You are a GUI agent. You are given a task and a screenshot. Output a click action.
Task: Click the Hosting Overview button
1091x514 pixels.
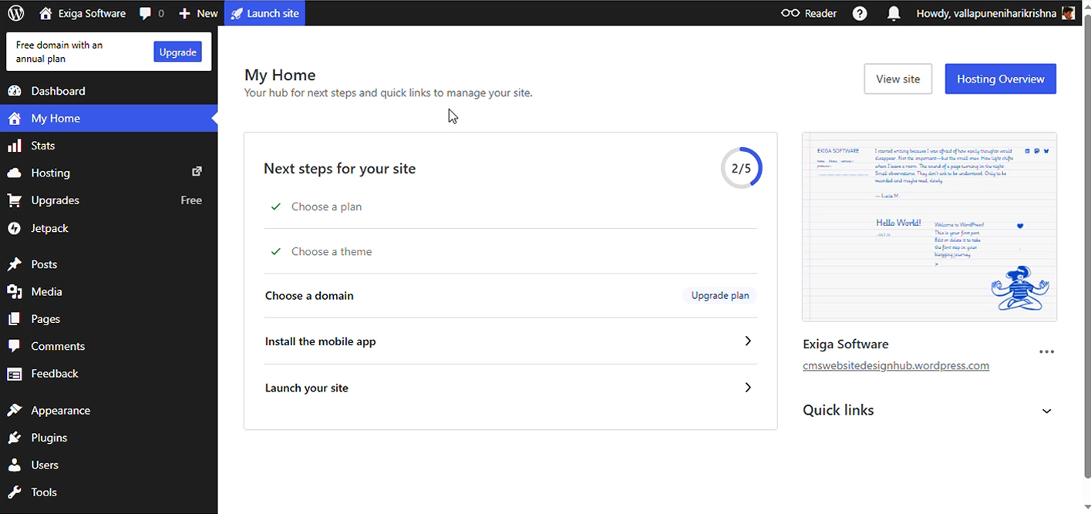click(x=1000, y=79)
